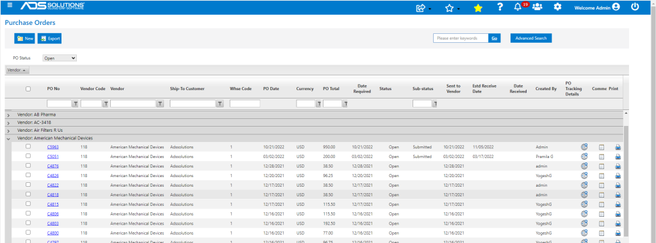Open the share/export shortcut icon in header
The image size is (656, 243).
(421, 8)
